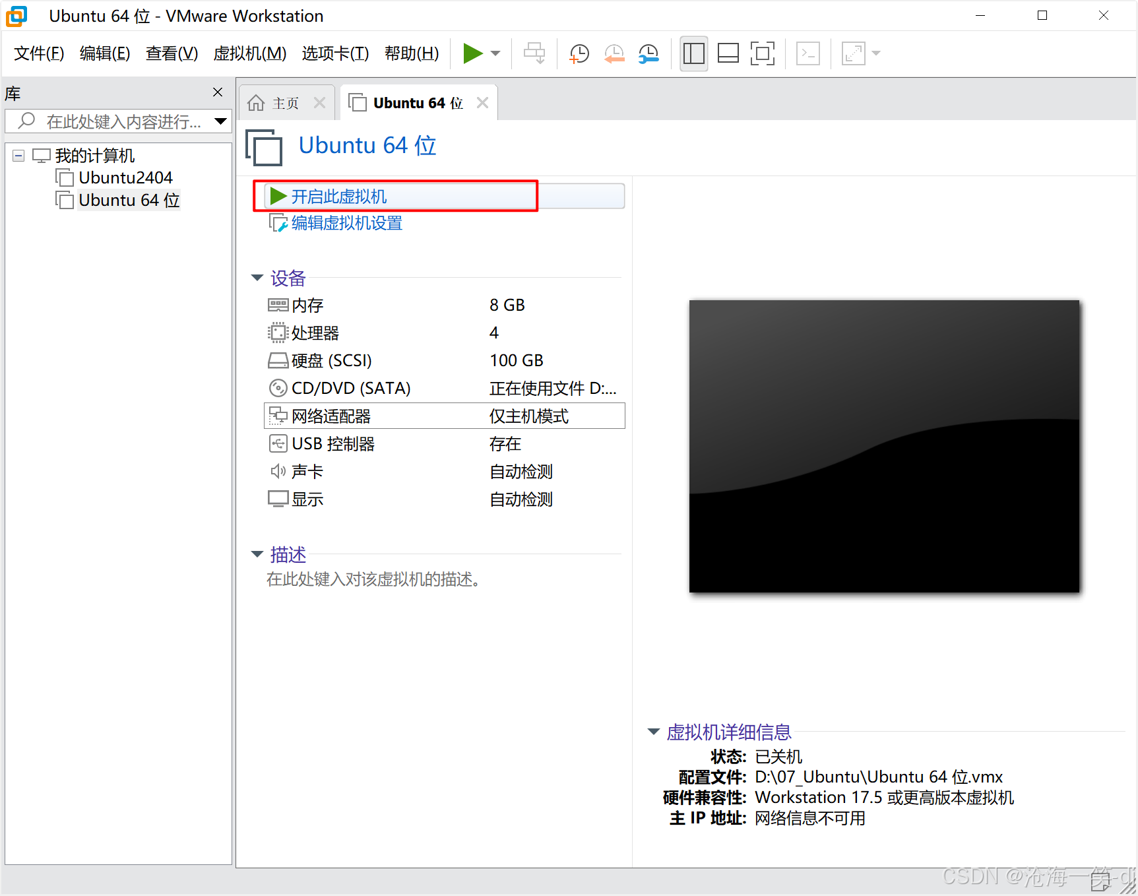
Task: Click the stretch guest display icon
Action: pyautogui.click(x=854, y=53)
